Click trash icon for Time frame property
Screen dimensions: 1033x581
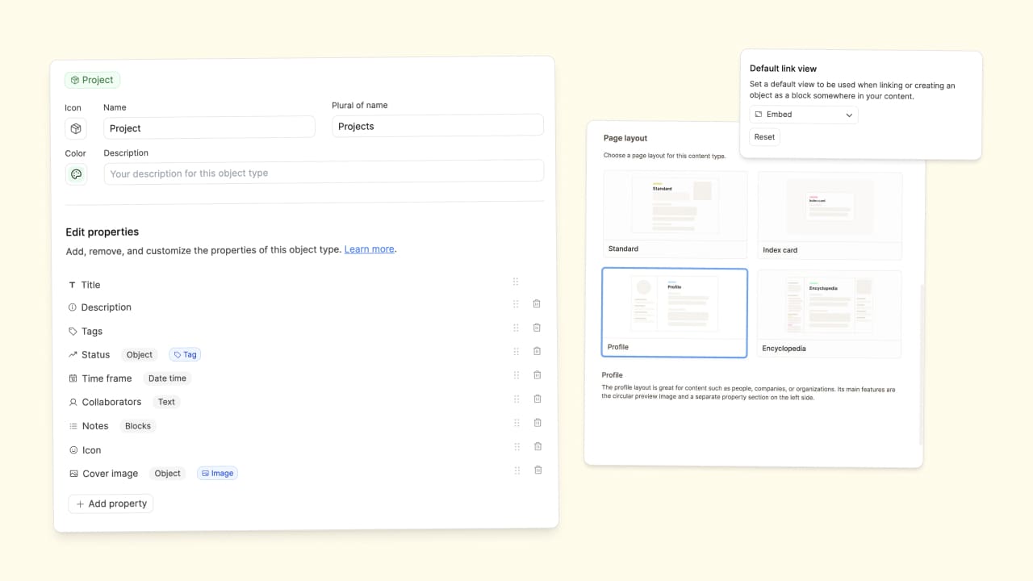tap(537, 375)
